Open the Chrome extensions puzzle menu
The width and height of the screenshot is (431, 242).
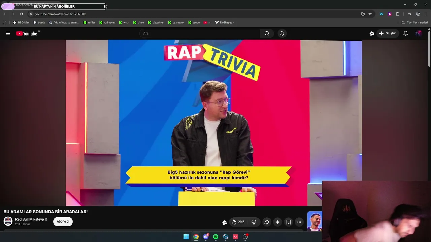pyautogui.click(x=398, y=14)
